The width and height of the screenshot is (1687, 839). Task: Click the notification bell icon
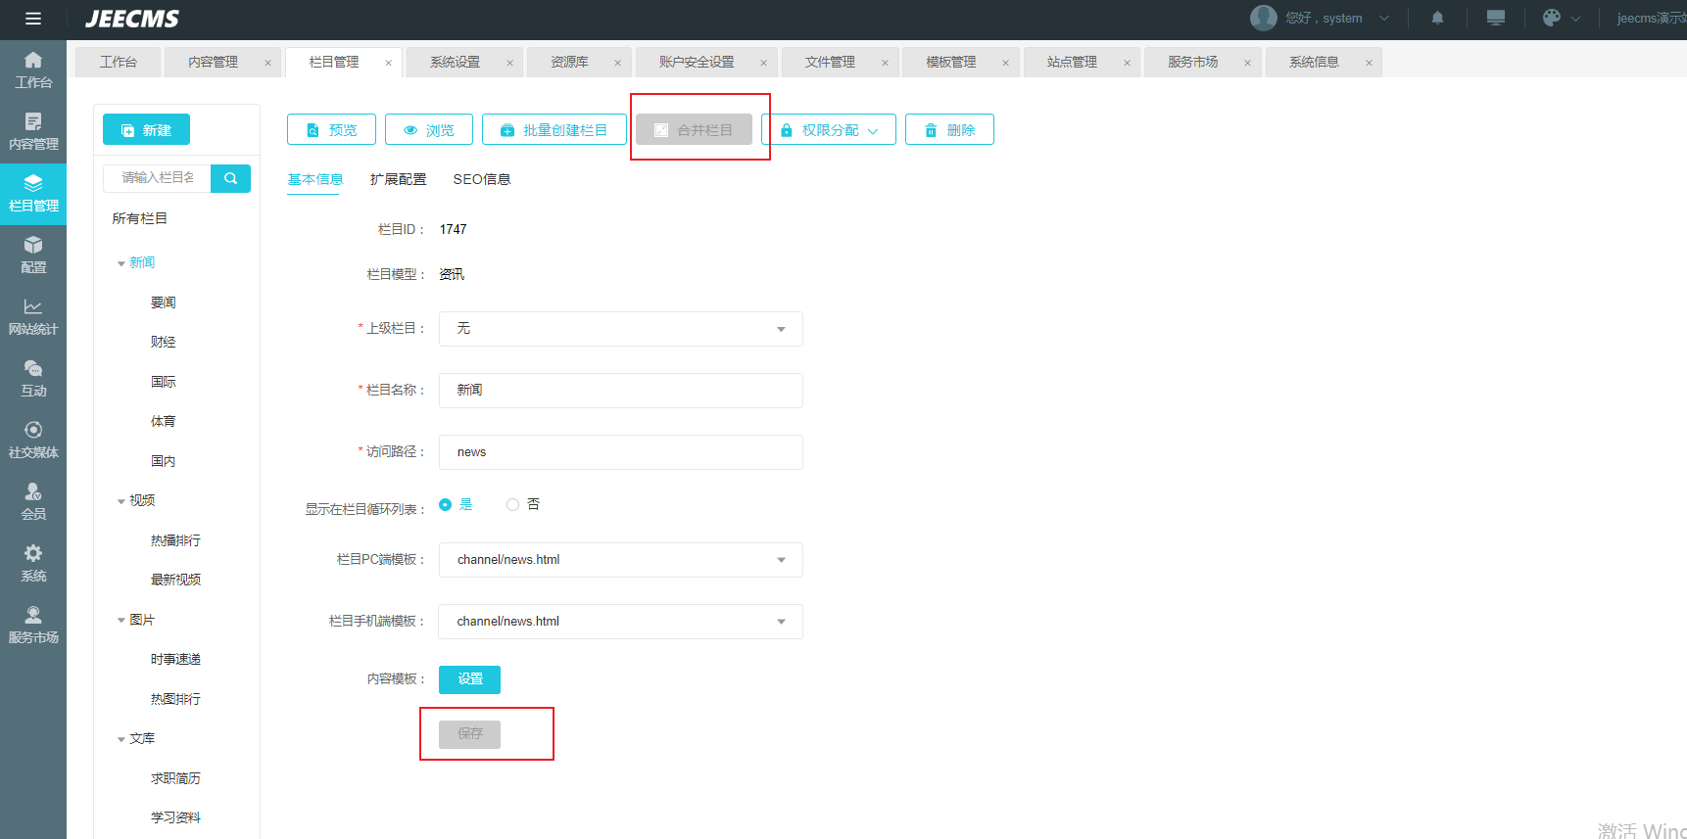click(x=1437, y=18)
